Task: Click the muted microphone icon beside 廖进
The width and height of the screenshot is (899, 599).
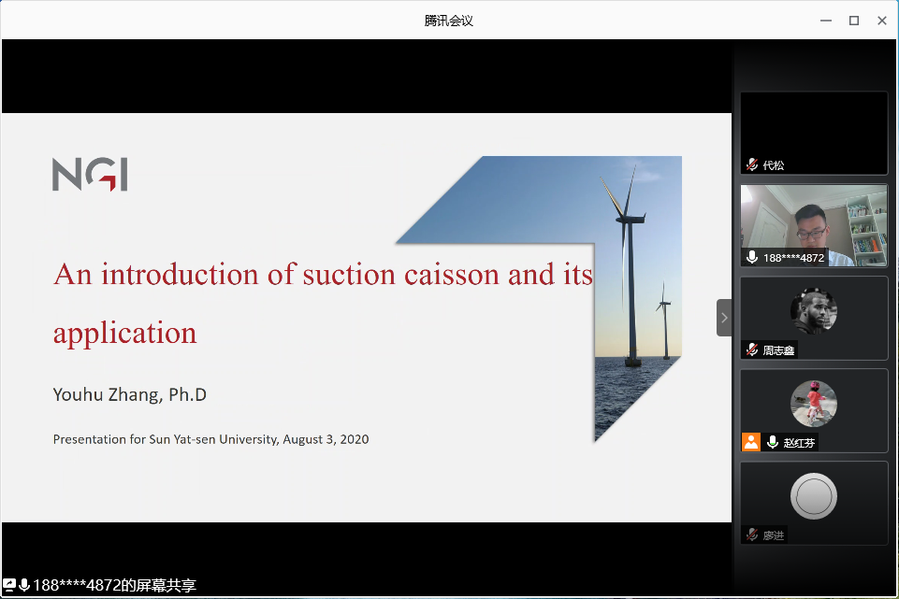Action: click(x=752, y=535)
